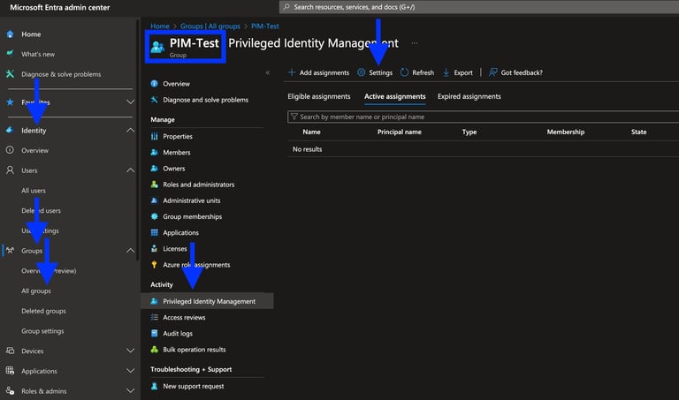This screenshot has width=679, height=400.
Task: Open Group settings in left navigation
Action: tap(42, 331)
